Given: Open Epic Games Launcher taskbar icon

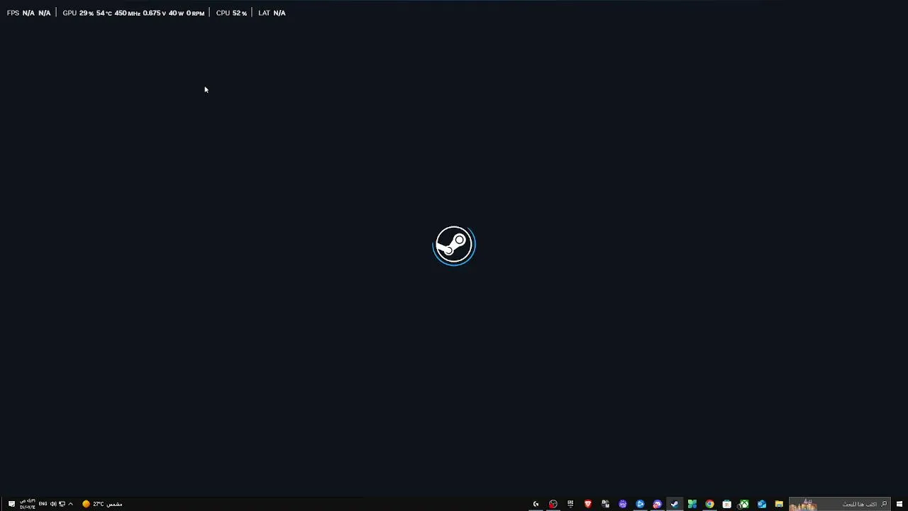Looking at the screenshot, I should tap(570, 504).
